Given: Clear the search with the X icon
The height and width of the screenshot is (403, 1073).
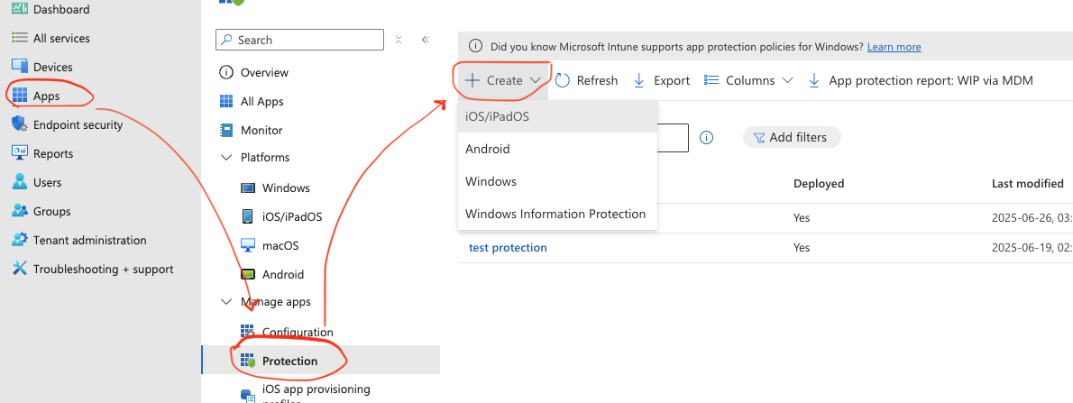Looking at the screenshot, I should tap(399, 40).
